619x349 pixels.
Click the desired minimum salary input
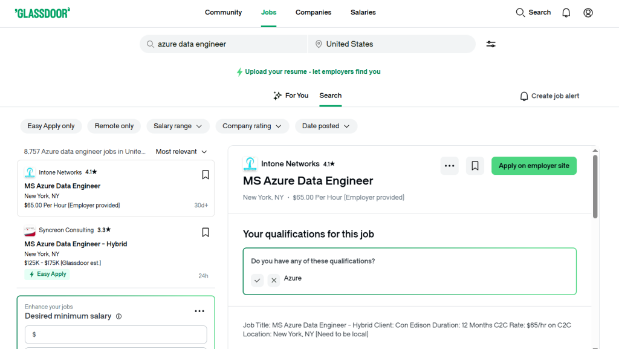(115, 335)
